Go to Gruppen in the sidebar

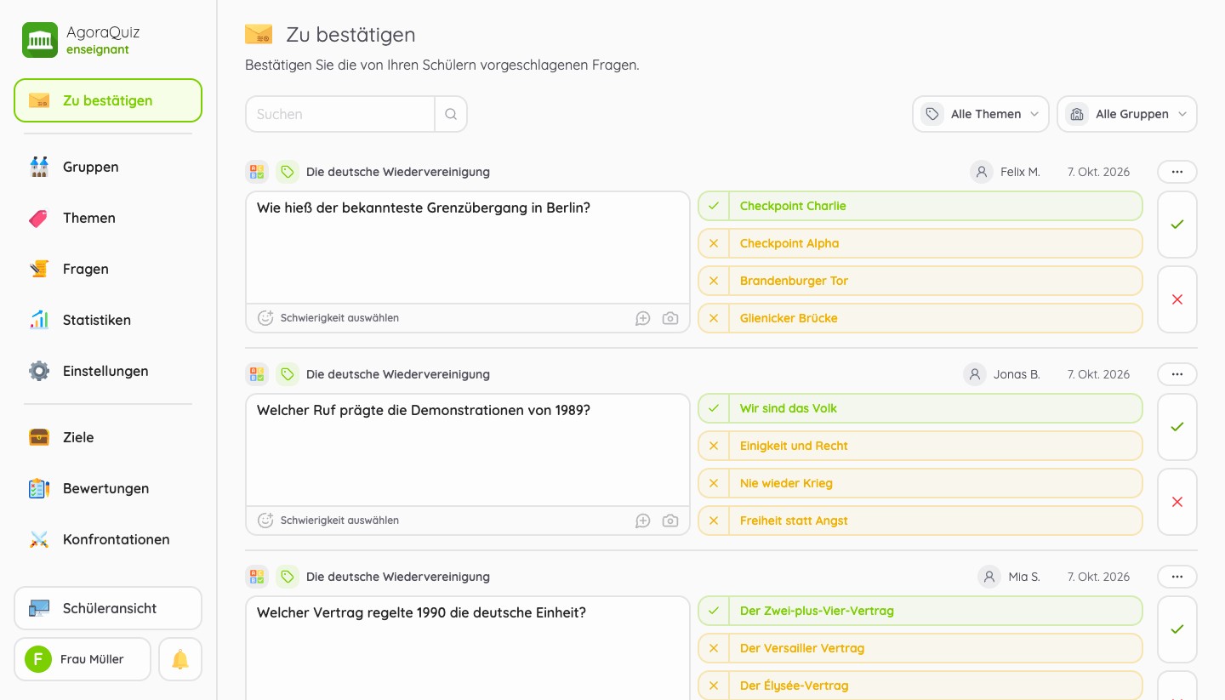(108, 167)
